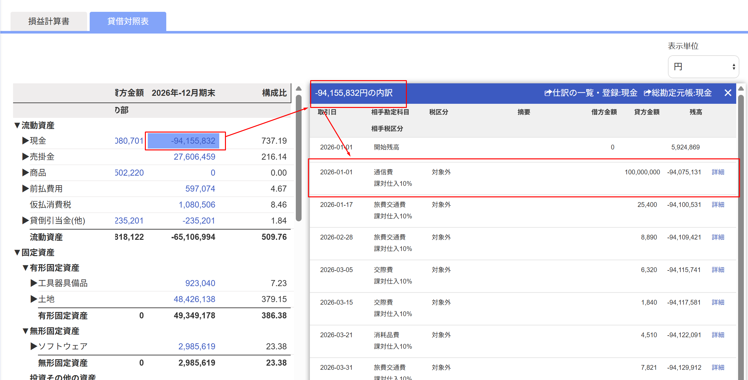Collapse the 流動資産 section
This screenshot has height=380, width=748.
[x=17, y=125]
